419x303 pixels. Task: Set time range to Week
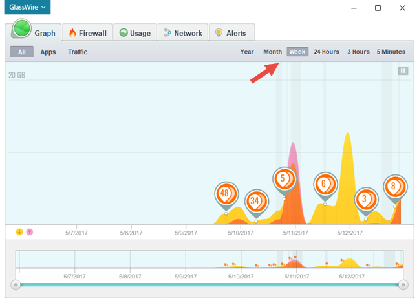pyautogui.click(x=297, y=52)
